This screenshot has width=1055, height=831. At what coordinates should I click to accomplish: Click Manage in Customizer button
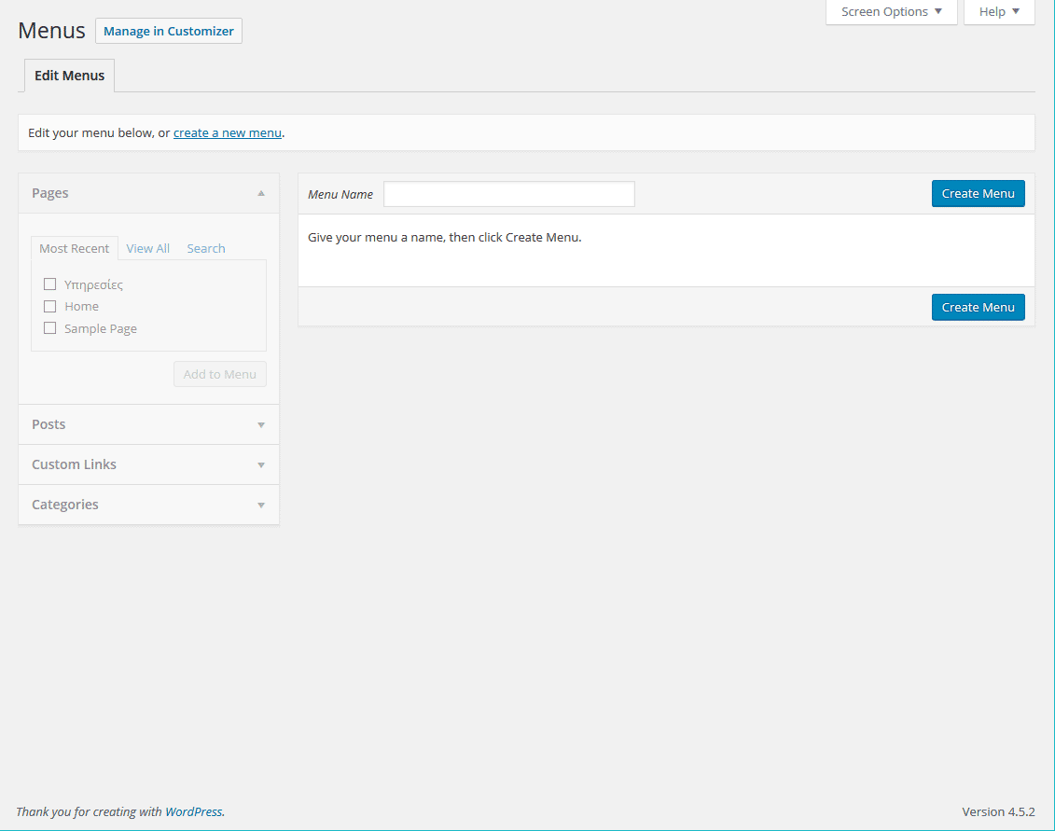tap(169, 31)
